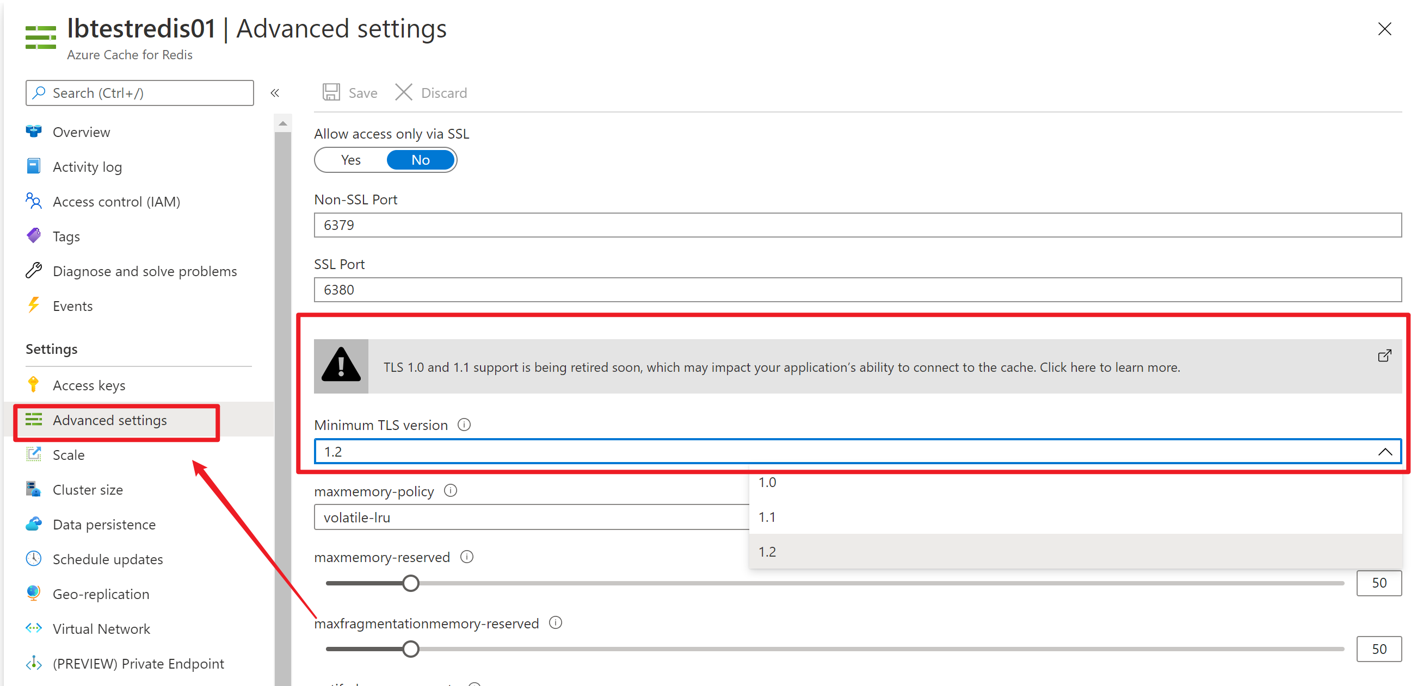Screen dimensions: 1411x686
Task: Choose TLS version 1.1 from the list
Action: point(1075,517)
